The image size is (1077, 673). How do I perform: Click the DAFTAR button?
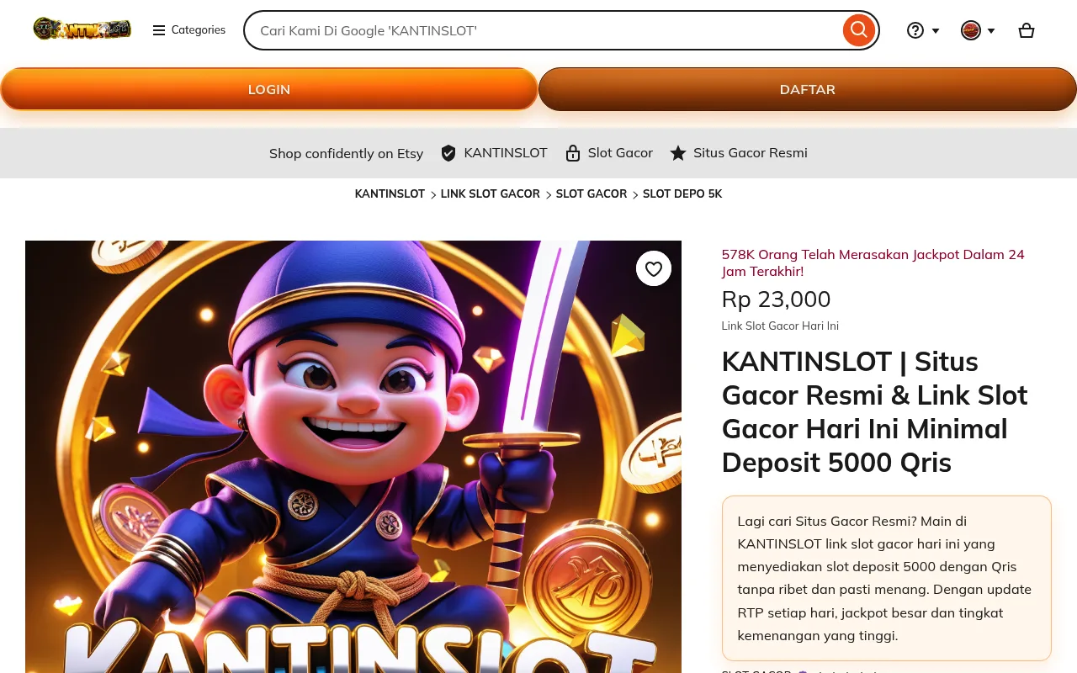(x=808, y=89)
